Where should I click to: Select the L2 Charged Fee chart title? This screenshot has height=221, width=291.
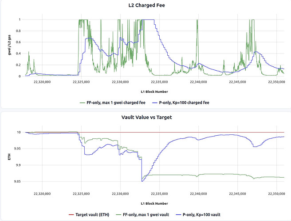[145, 5]
